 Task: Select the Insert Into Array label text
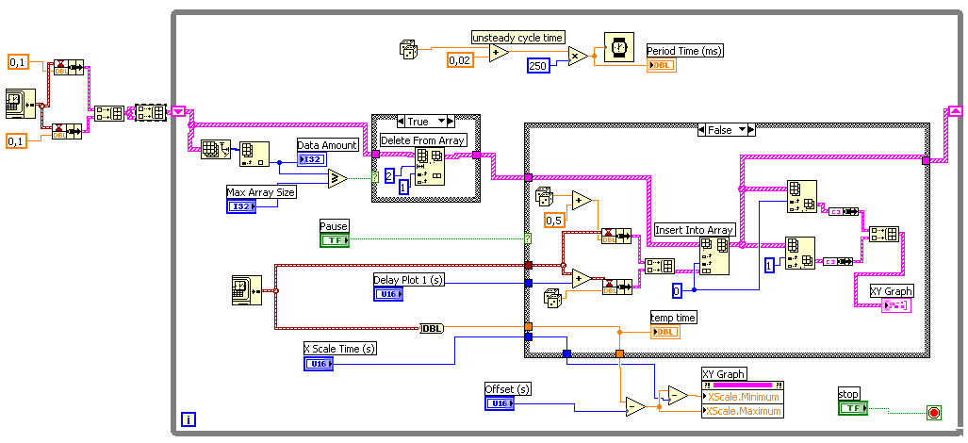click(x=696, y=230)
